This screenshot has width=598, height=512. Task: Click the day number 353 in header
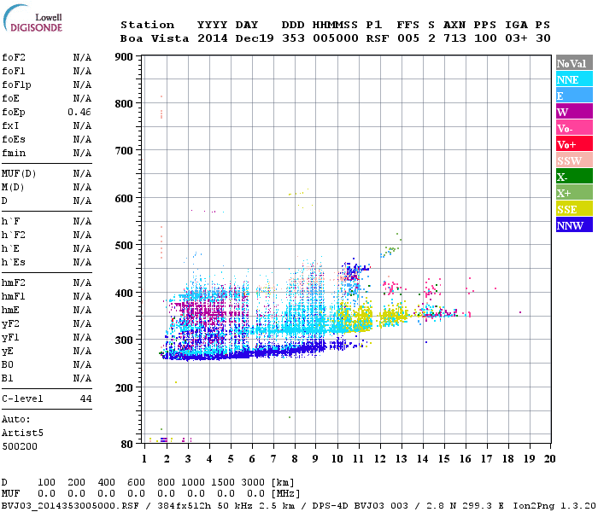pyautogui.click(x=293, y=38)
